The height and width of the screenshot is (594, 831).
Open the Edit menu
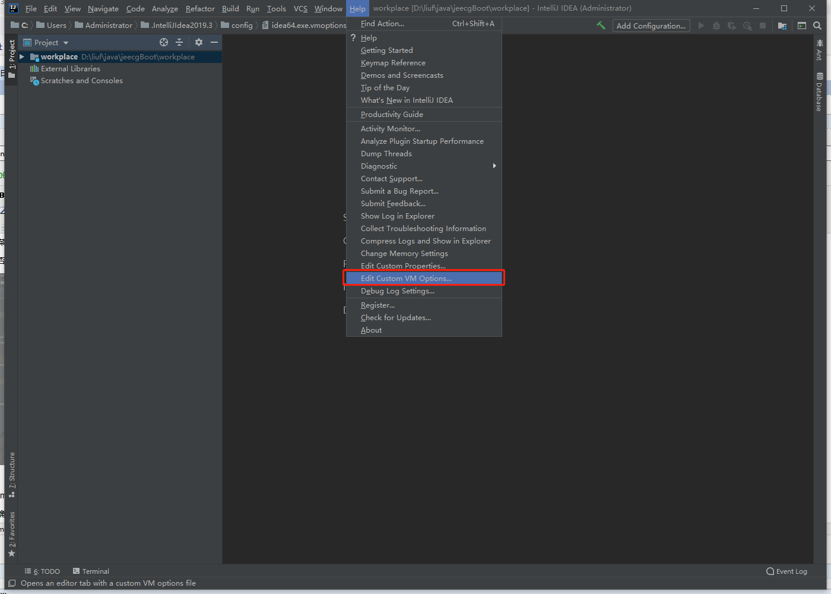tap(50, 8)
